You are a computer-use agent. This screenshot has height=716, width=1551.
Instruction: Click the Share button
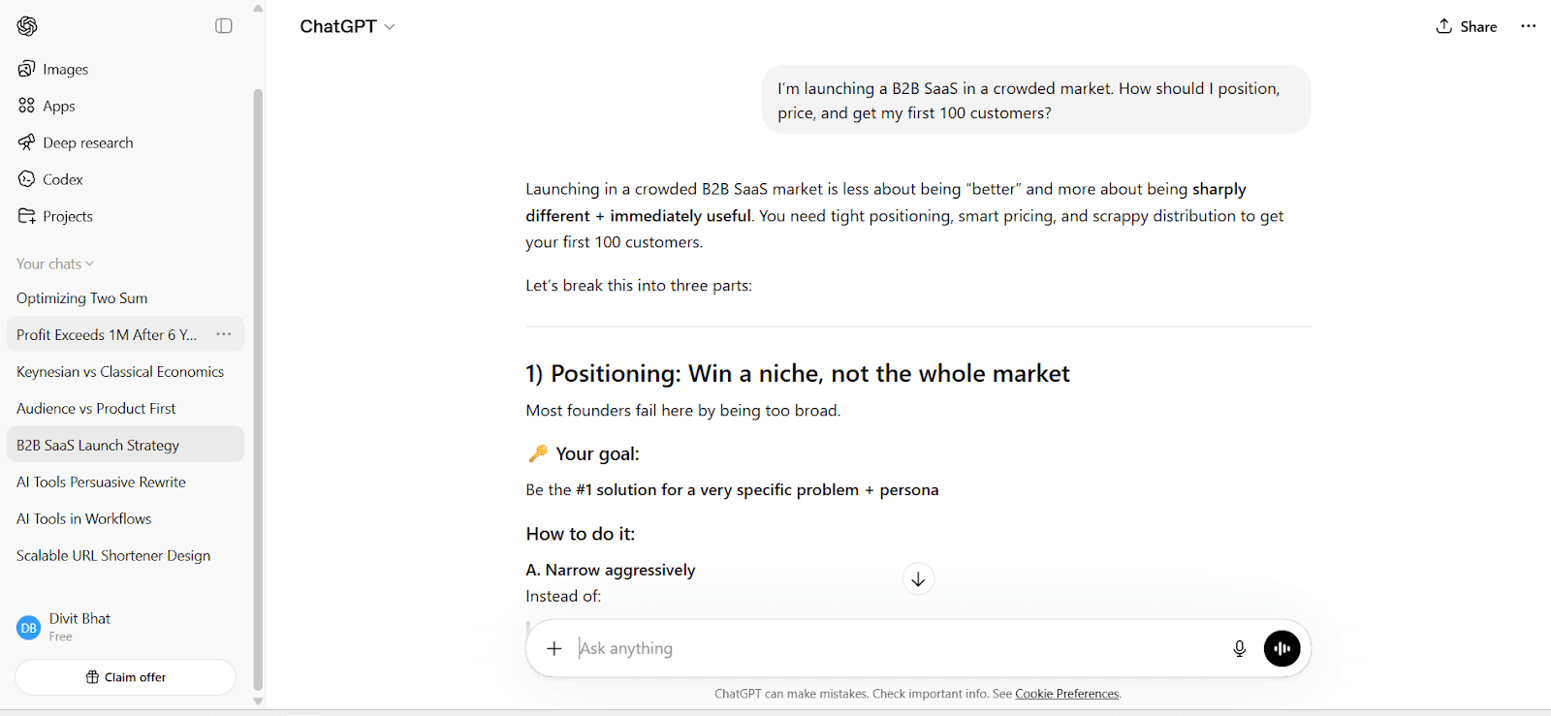pyautogui.click(x=1466, y=26)
